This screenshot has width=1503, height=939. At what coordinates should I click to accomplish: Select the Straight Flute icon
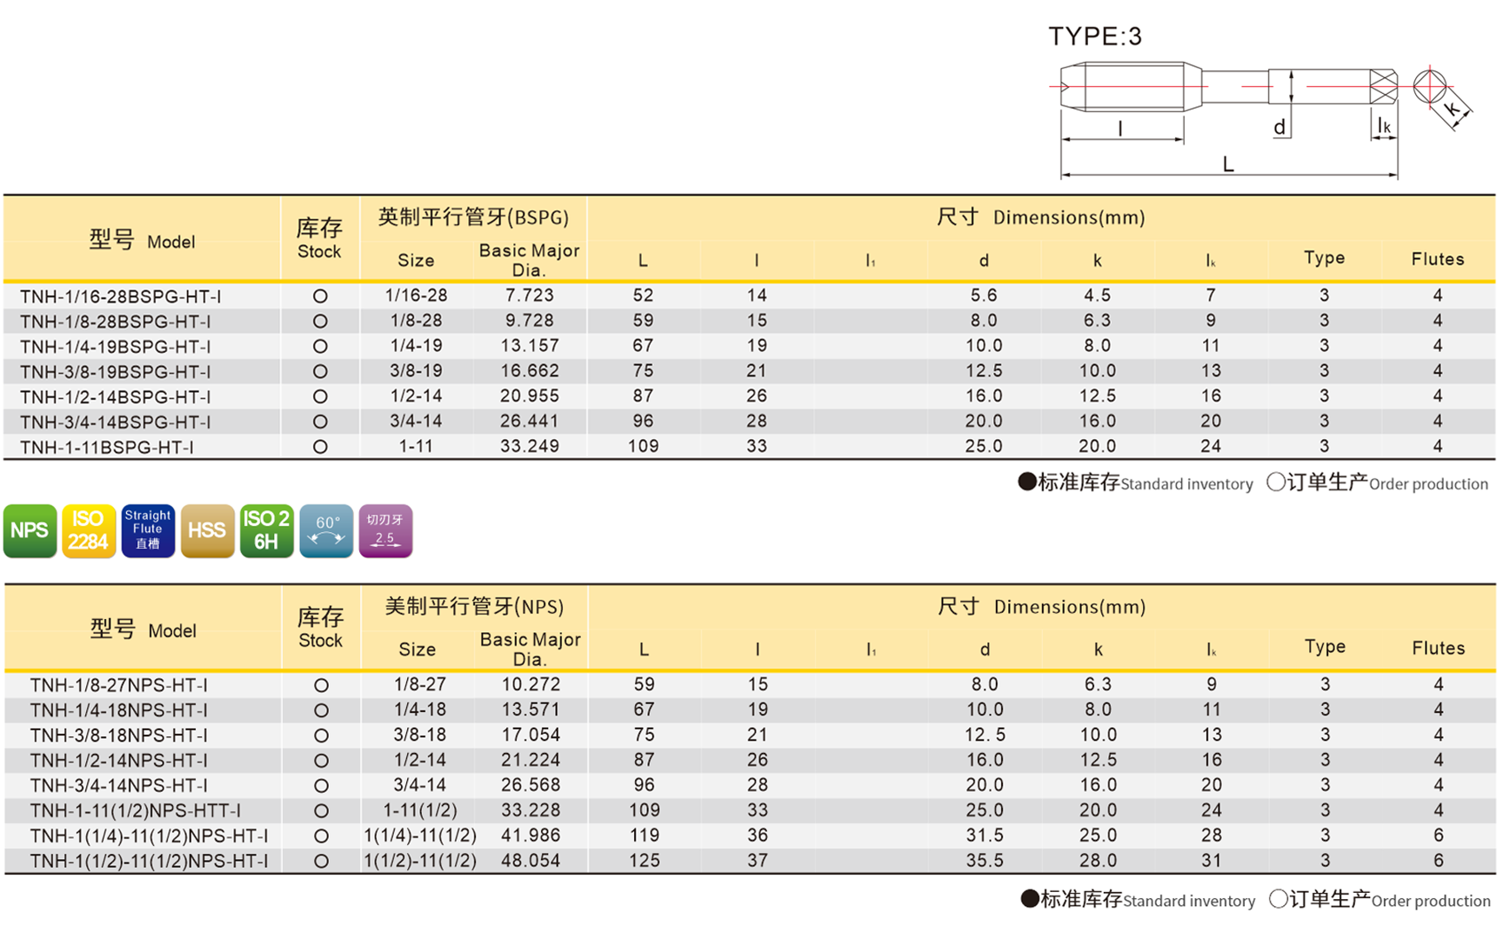[147, 530]
